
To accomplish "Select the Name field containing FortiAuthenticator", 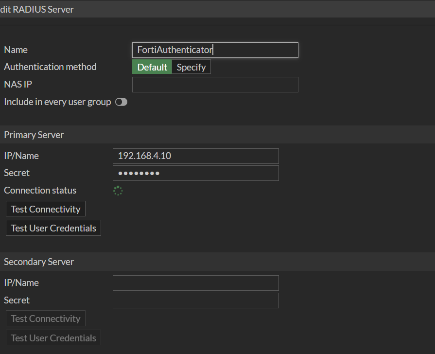I will tap(215, 50).
